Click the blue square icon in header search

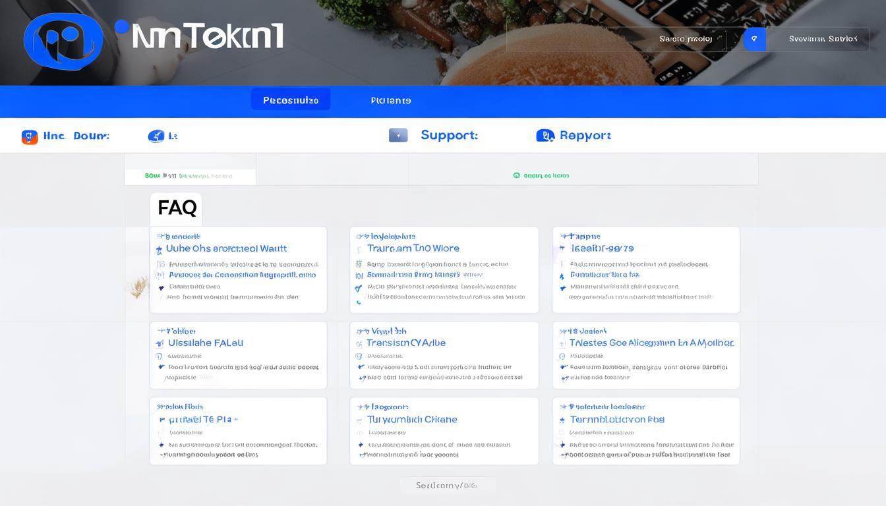(x=754, y=39)
